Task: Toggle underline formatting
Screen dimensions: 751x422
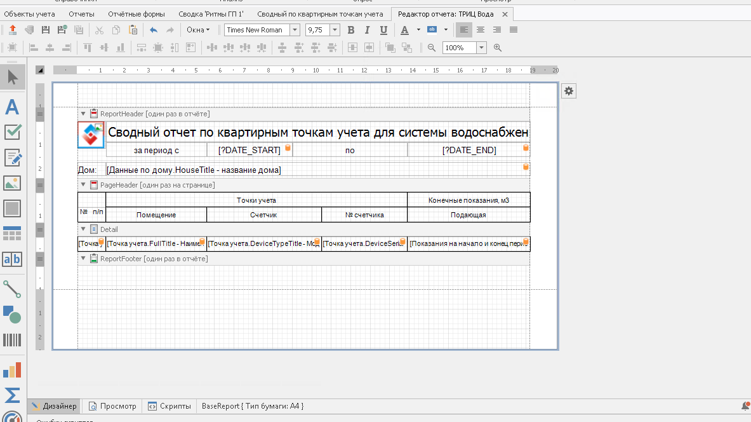Action: (383, 30)
